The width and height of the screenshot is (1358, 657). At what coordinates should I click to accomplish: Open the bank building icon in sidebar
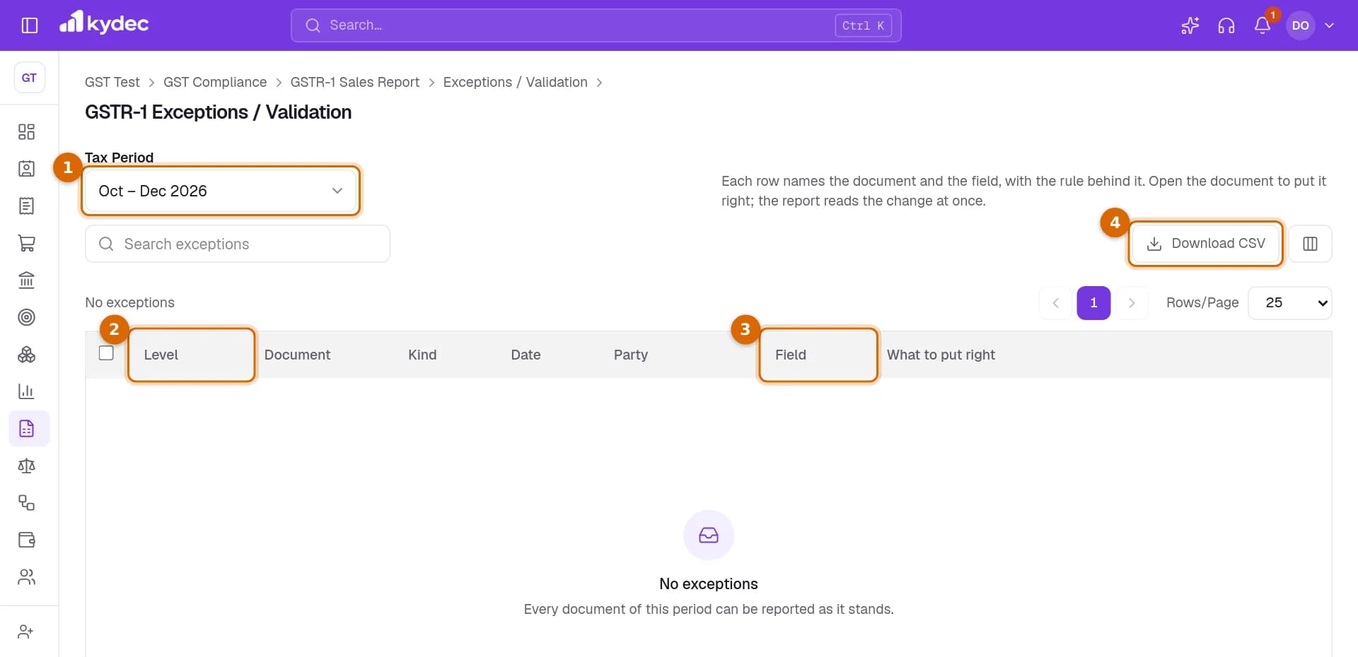click(27, 280)
